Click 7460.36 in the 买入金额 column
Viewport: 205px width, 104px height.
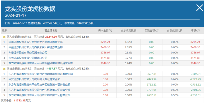pos(105,47)
